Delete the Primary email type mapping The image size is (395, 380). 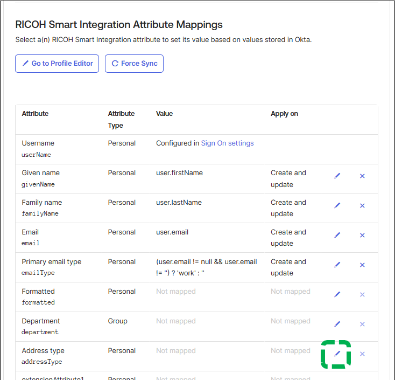point(362,265)
